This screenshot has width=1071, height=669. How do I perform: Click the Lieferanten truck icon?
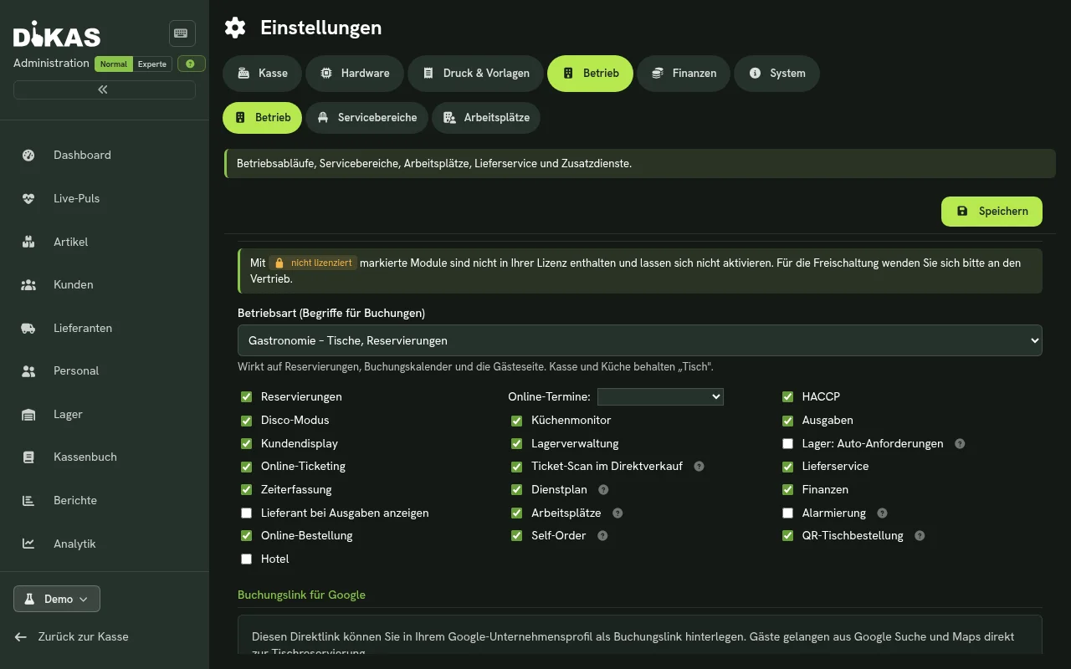[x=28, y=329]
